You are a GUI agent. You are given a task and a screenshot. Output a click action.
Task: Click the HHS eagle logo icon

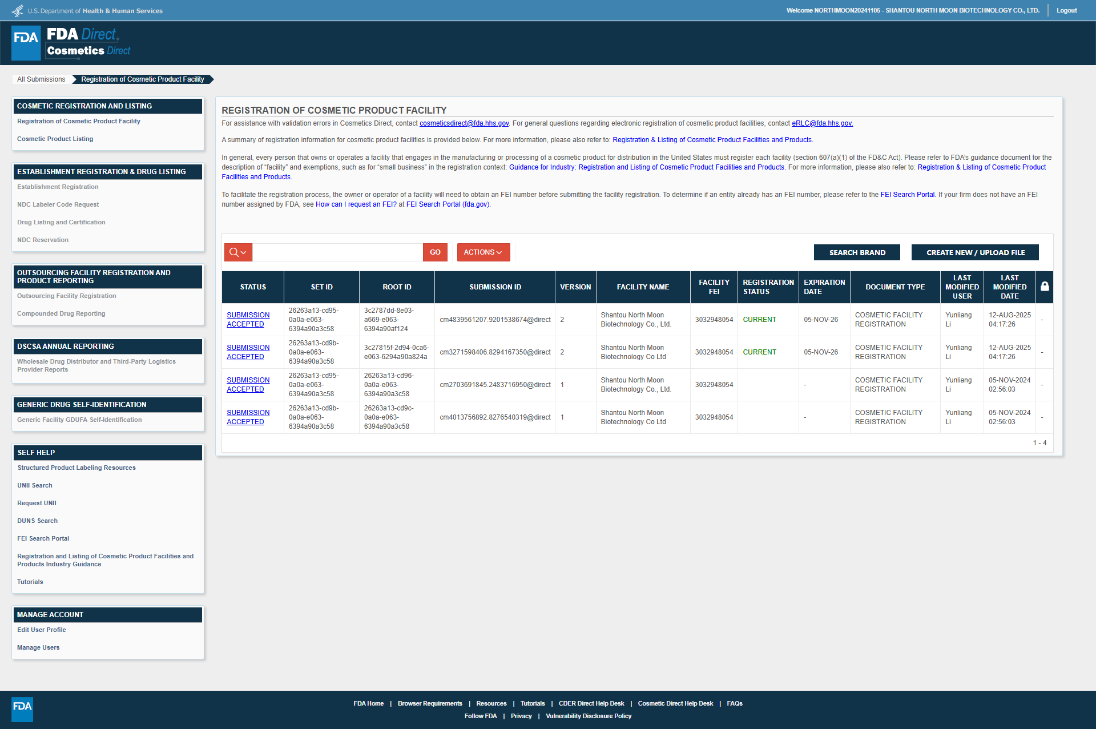click(18, 11)
